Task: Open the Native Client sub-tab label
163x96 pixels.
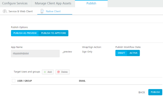Action: tap(53, 11)
